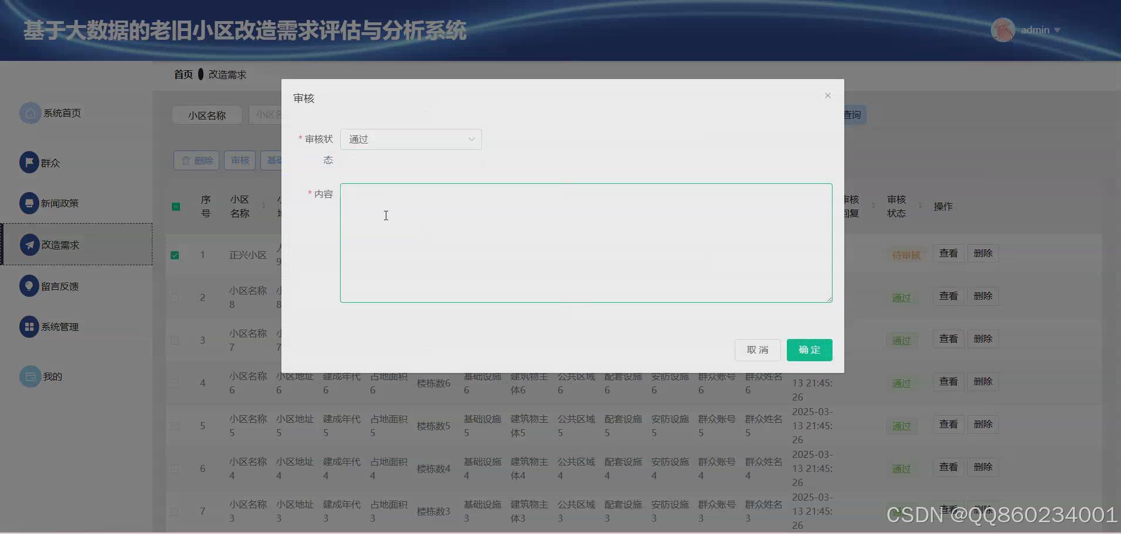Click 查看 for row 1 正兴小区
1121x534 pixels.
click(949, 254)
